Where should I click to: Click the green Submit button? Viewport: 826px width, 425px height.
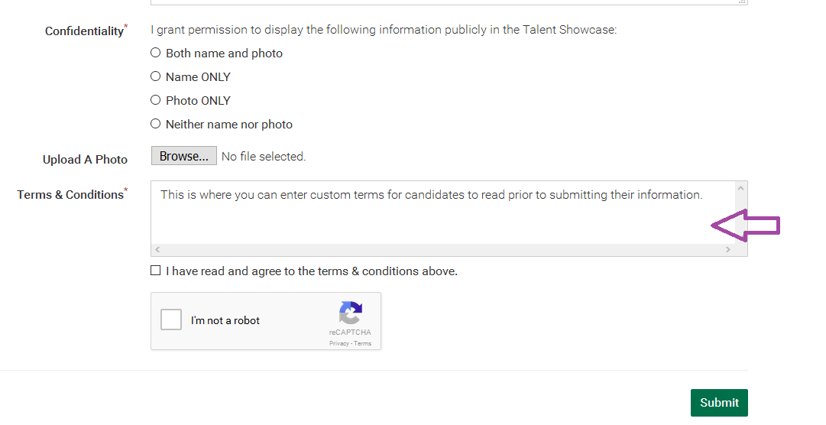[719, 403]
